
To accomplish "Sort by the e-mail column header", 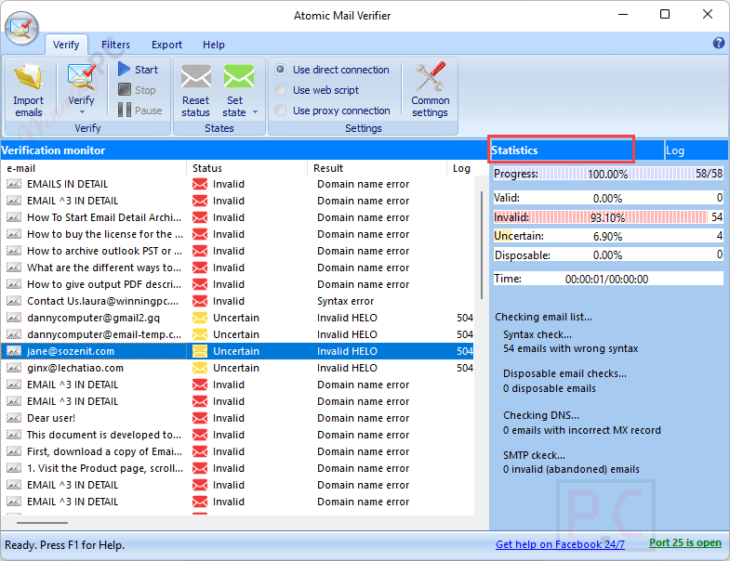I will click(94, 168).
